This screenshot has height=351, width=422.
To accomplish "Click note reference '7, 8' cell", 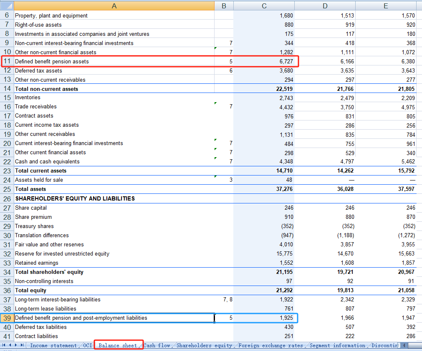I will [224, 299].
